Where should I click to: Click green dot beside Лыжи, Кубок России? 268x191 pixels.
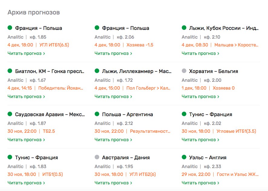184,28
